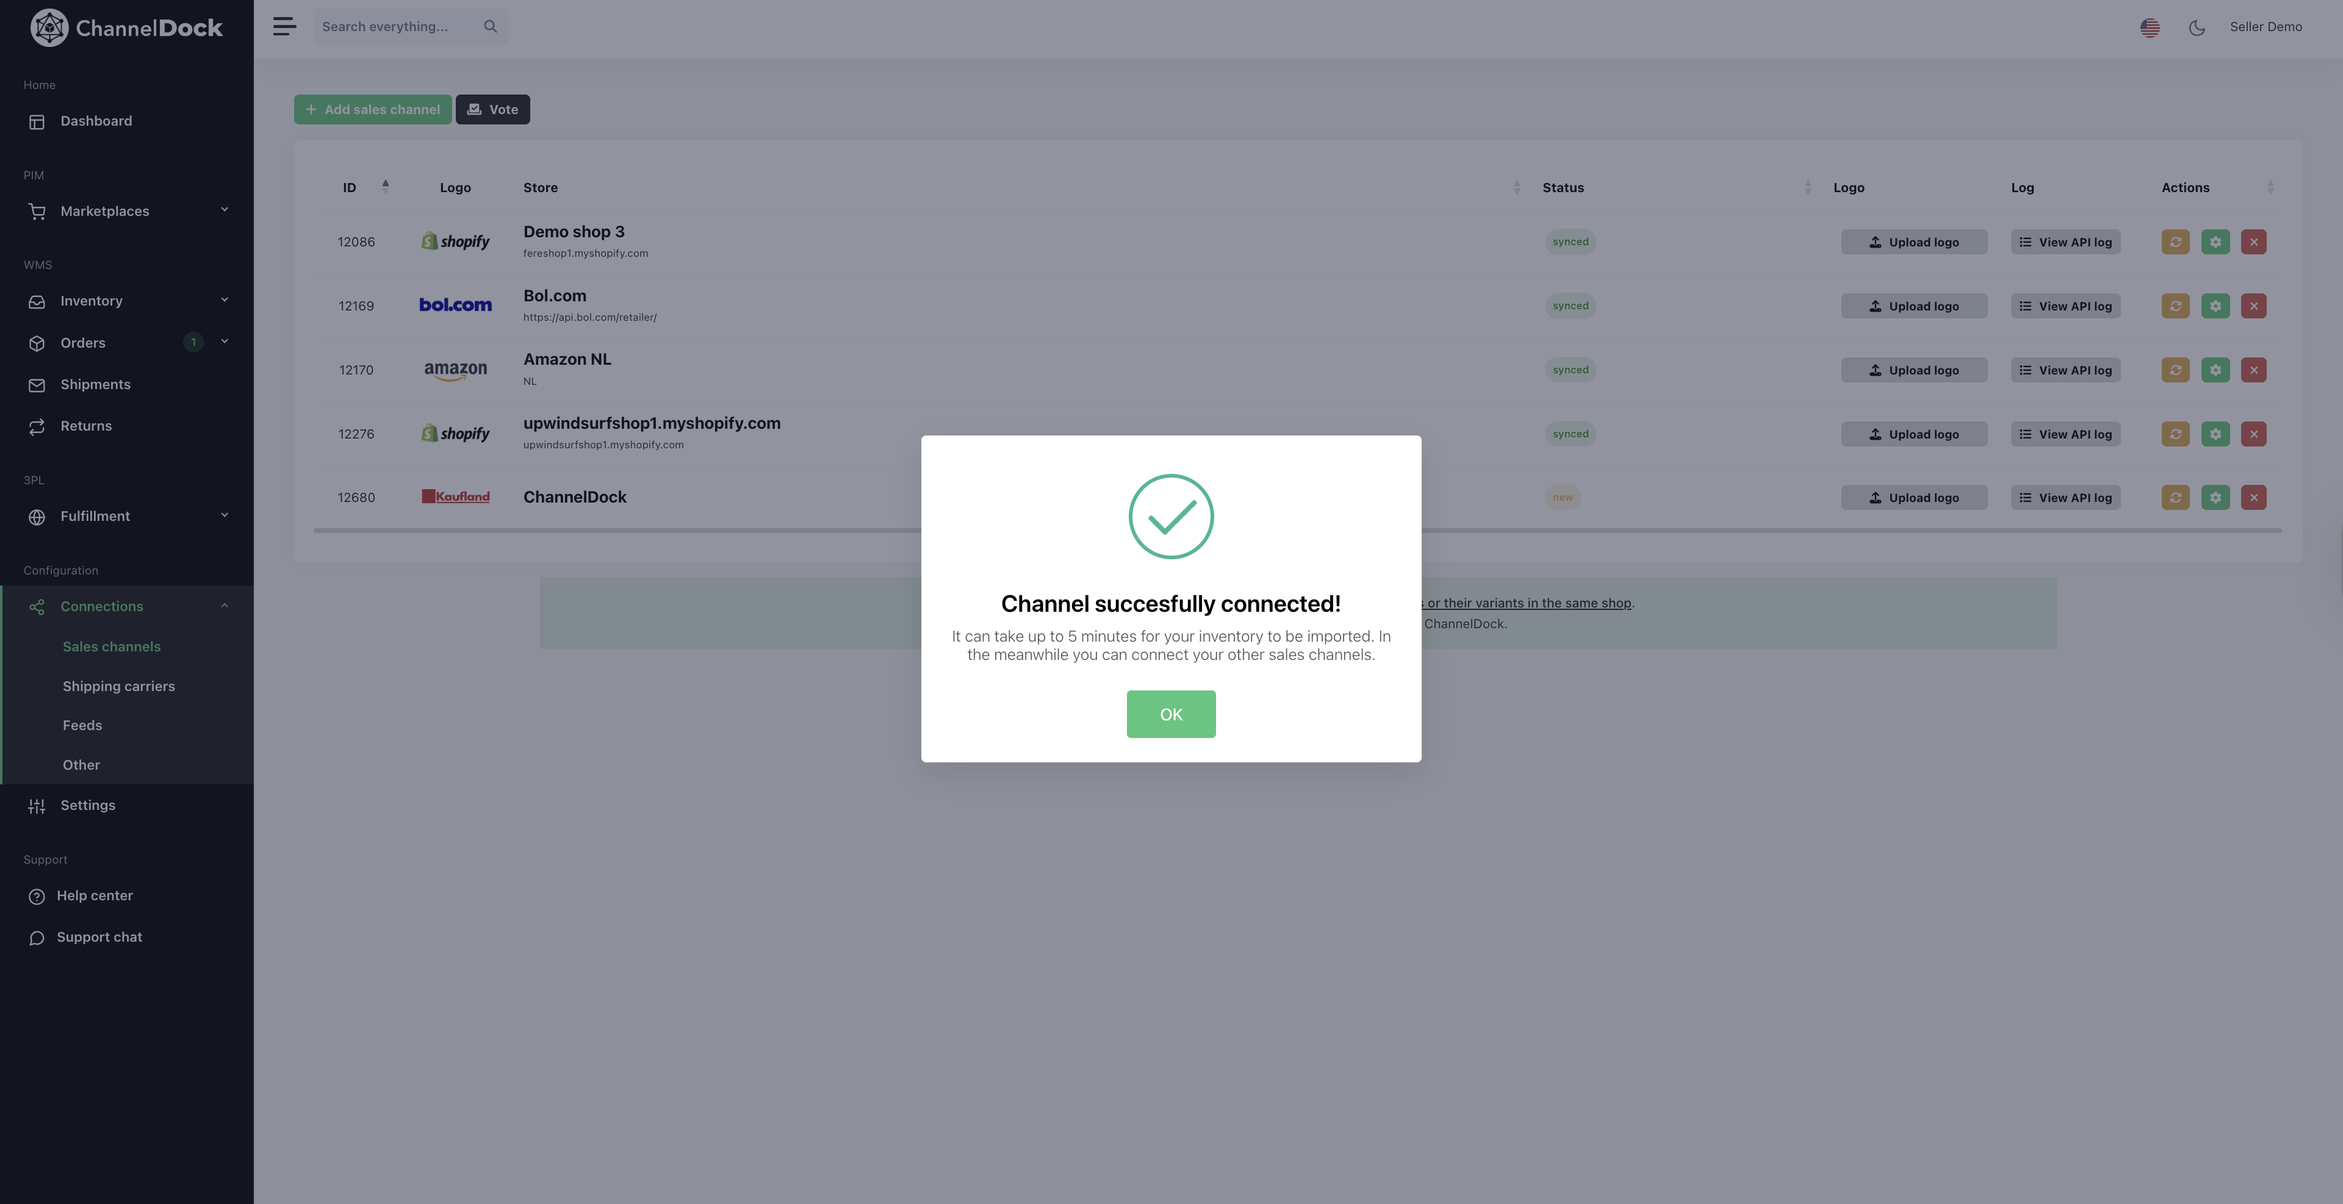Open Dashboard in the sidebar
Screen dimensions: 2343x1204
coord(126,121)
